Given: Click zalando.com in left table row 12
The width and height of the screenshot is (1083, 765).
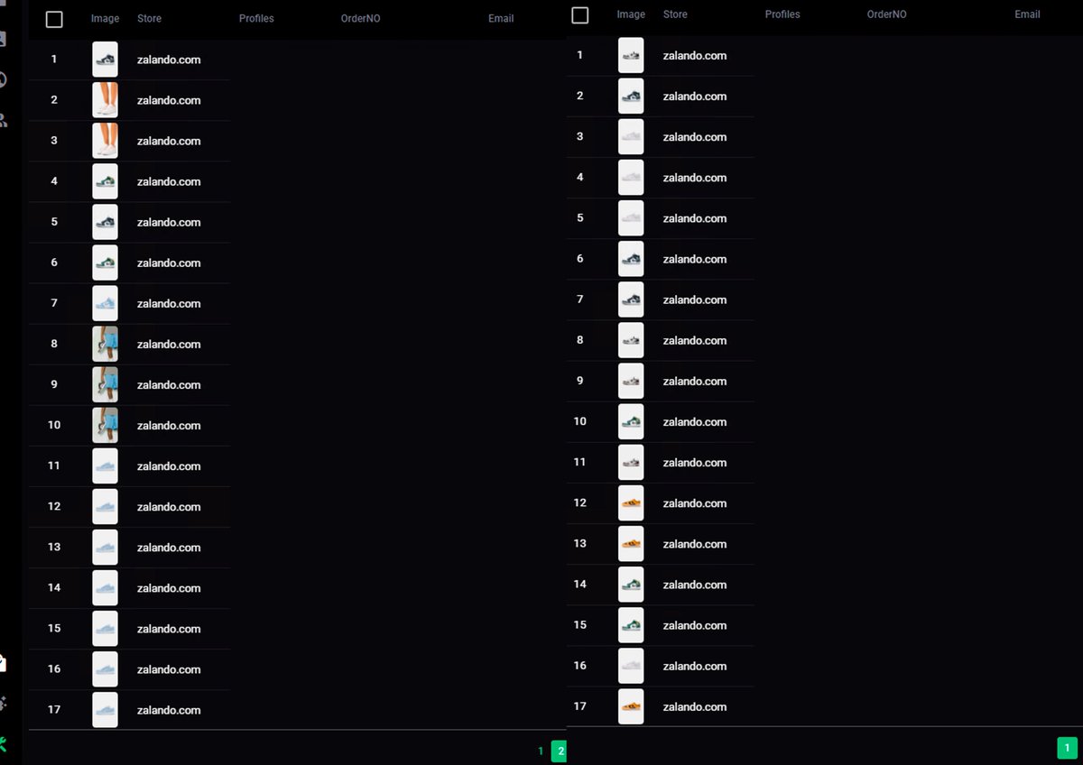Looking at the screenshot, I should pyautogui.click(x=169, y=507).
